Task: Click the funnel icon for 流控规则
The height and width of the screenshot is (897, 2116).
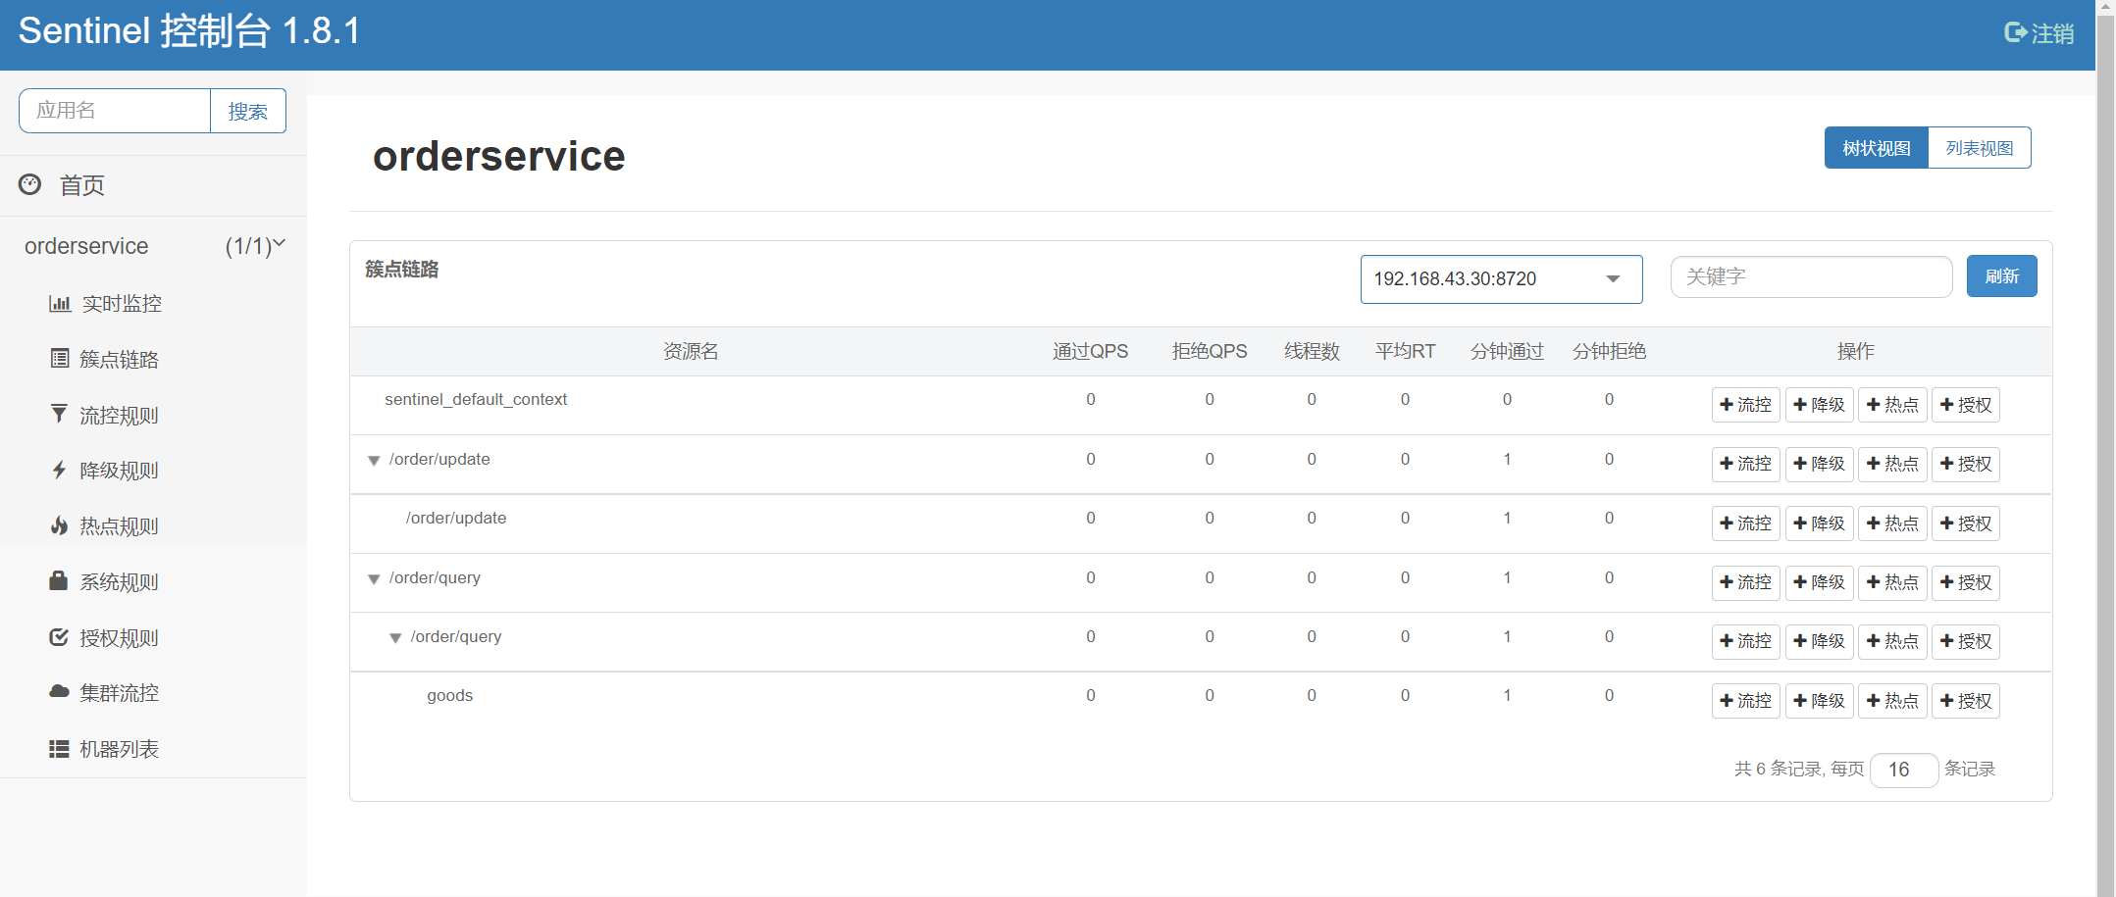Action: 60,415
